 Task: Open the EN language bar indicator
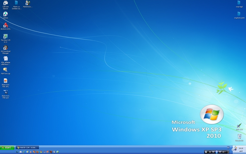[x=228, y=147]
